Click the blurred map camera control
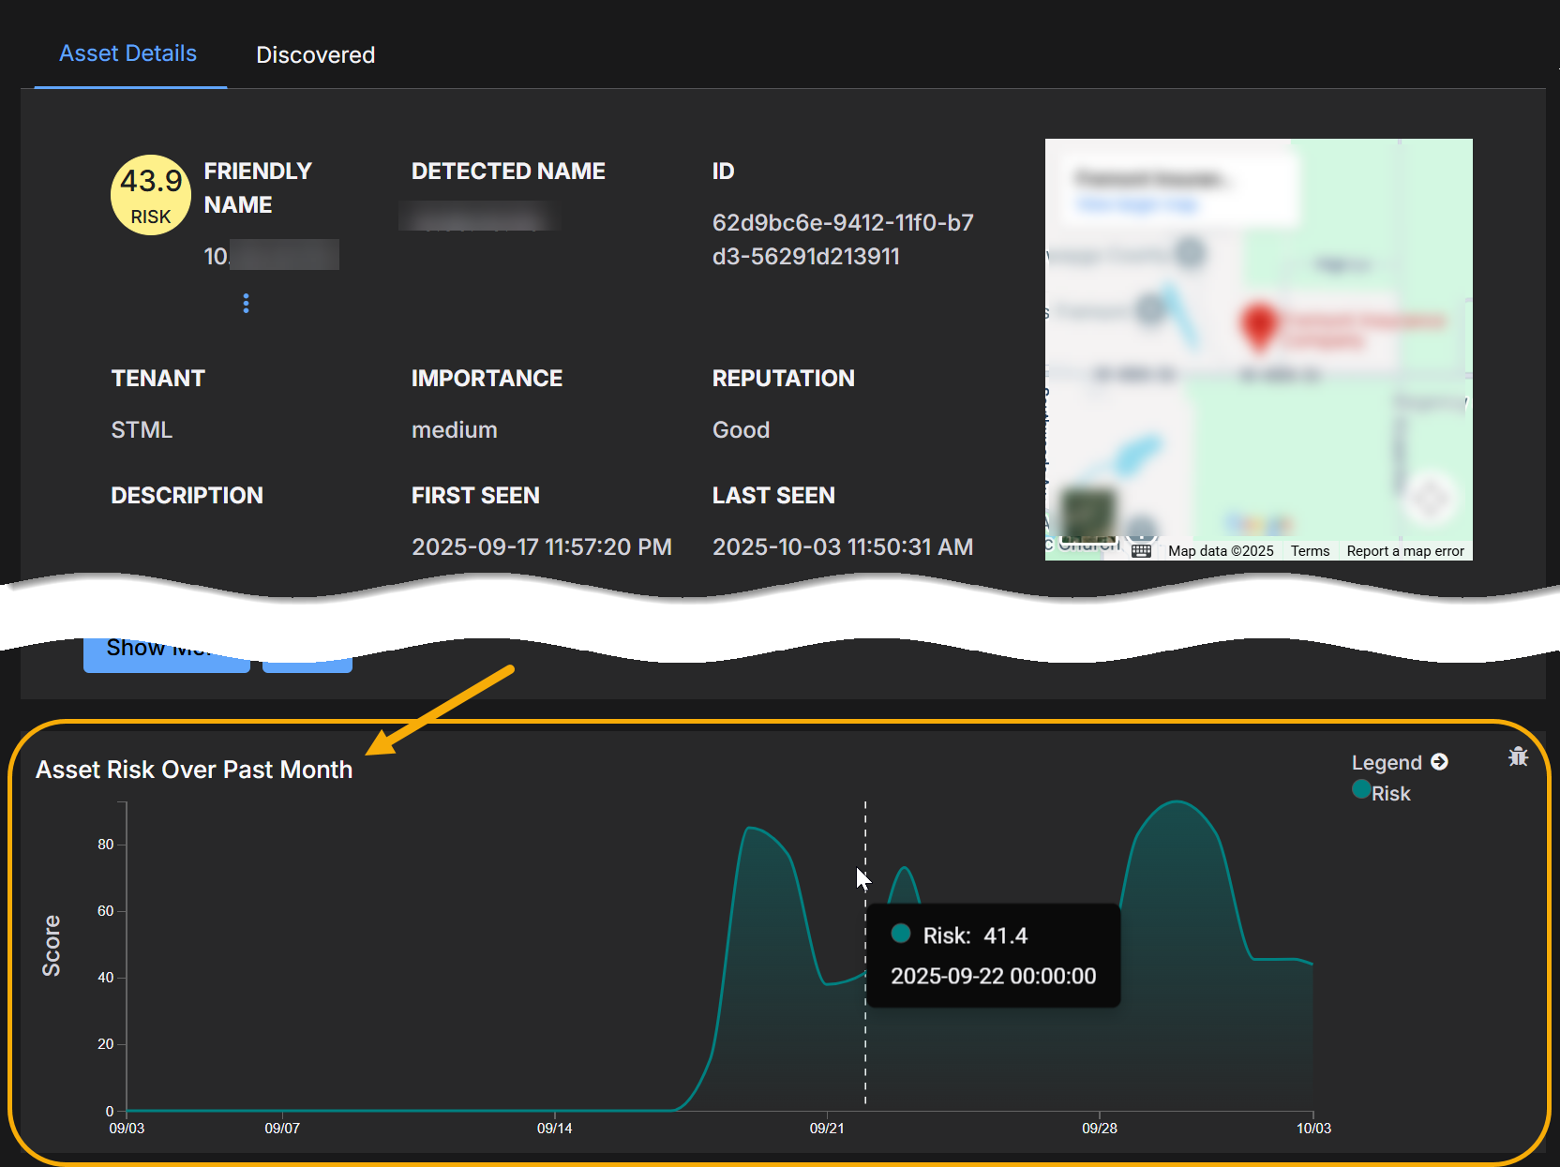 click(x=1430, y=498)
